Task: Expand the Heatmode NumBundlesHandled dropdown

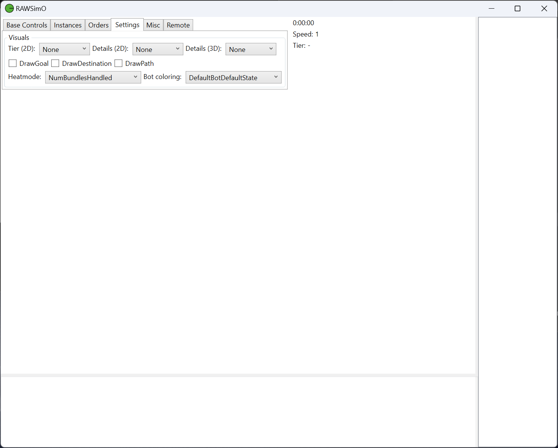Action: 93,77
